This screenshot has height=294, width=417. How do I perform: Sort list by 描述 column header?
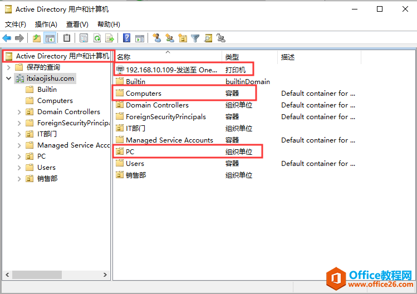pyautogui.click(x=319, y=57)
